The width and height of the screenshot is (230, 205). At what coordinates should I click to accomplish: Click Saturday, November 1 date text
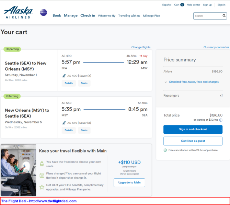(21, 75)
